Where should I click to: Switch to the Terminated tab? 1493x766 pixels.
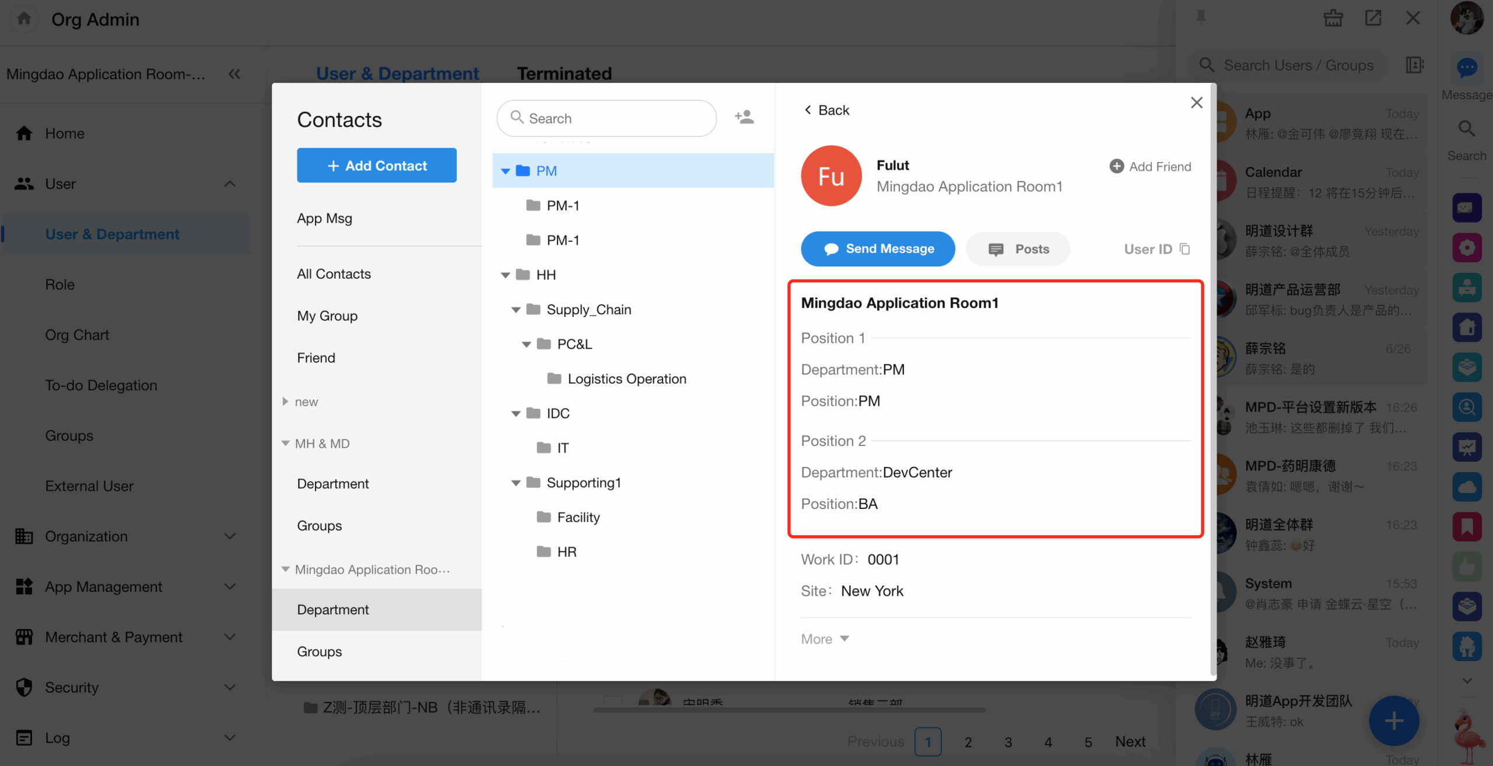(x=564, y=73)
